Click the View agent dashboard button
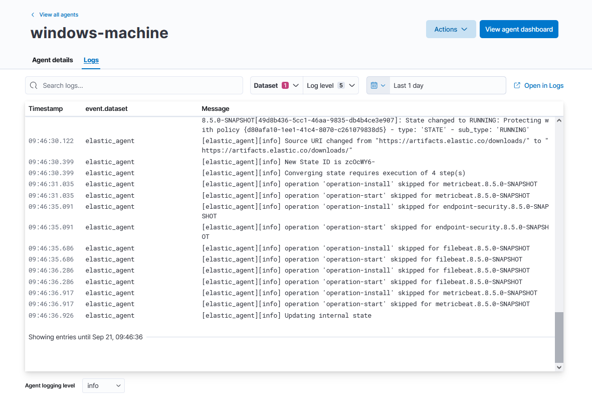 coord(519,29)
